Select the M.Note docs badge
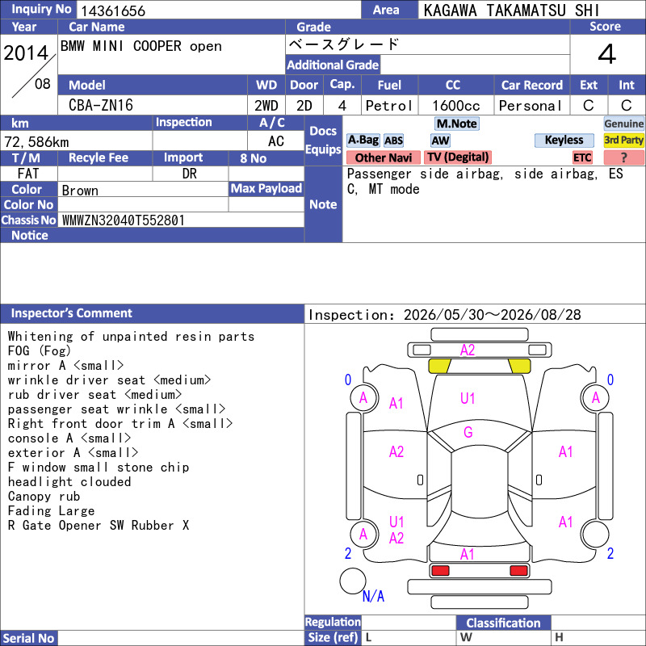Viewport: 646px width, 646px height. 457,124
